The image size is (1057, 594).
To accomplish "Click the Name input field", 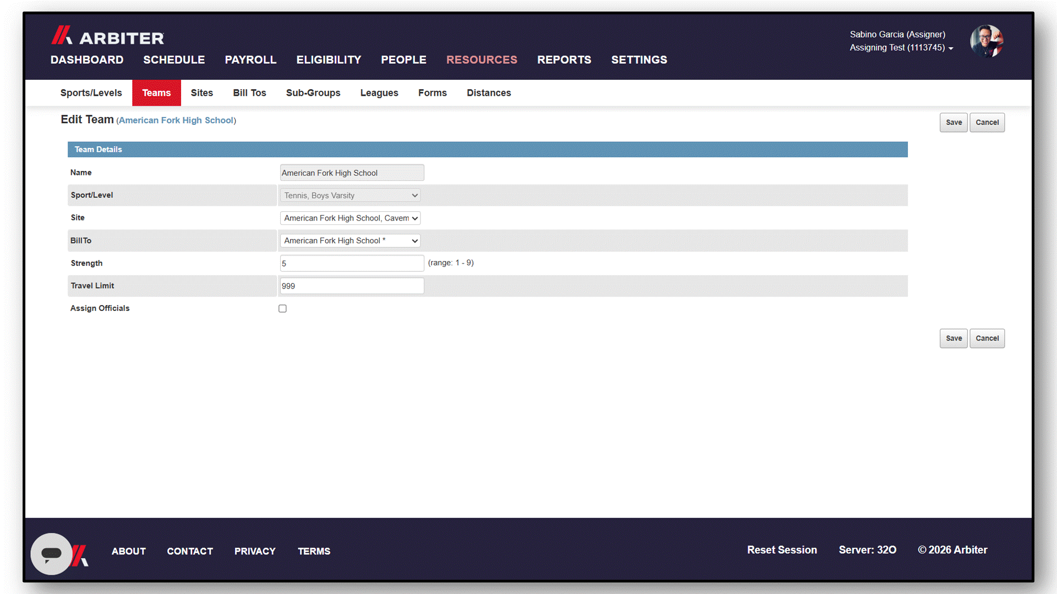I will click(x=352, y=173).
